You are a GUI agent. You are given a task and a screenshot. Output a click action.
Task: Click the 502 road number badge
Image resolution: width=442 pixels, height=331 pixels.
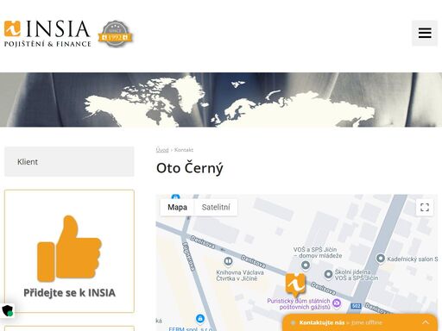(x=356, y=306)
